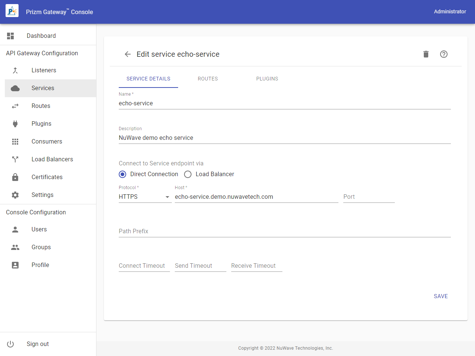This screenshot has width=475, height=356.
Task: Click the Save button
Action: coord(440,296)
